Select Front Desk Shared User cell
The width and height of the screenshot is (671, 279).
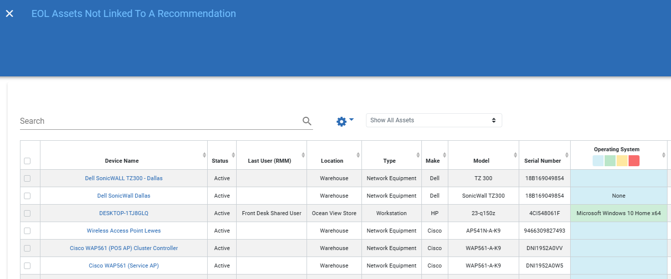[x=272, y=213]
